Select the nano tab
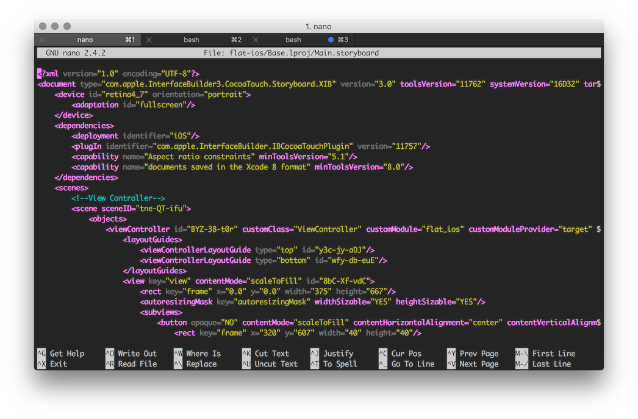 coord(85,40)
